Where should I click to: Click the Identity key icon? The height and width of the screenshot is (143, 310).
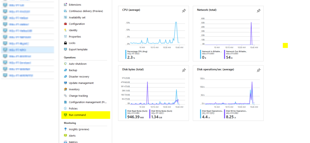click(65, 30)
